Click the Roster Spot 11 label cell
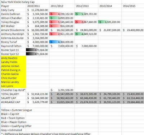The width and height of the screenshot is (144, 135). (x=13, y=50)
